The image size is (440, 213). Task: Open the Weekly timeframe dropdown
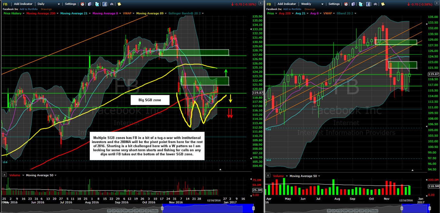312,4
